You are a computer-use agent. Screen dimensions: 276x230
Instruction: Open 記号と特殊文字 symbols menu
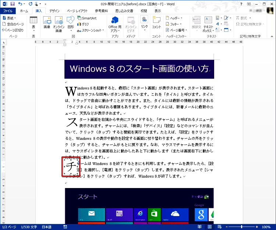pyautogui.click(x=250, y=24)
